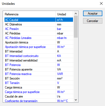Select the AC Diámetros row
This screenshot has height=106, width=105.
pos(38,24)
